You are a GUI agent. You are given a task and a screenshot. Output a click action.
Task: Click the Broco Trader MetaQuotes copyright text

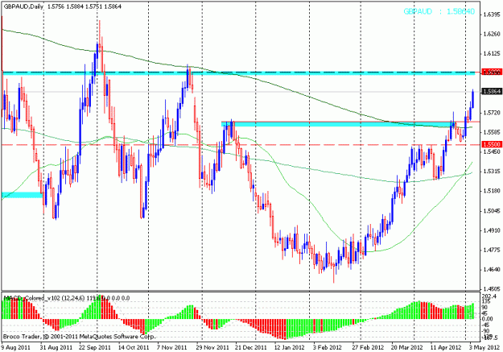point(79,337)
